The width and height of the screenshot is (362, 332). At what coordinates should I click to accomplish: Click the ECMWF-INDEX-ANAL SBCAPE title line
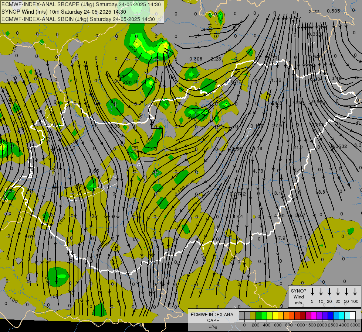pos(81,4)
